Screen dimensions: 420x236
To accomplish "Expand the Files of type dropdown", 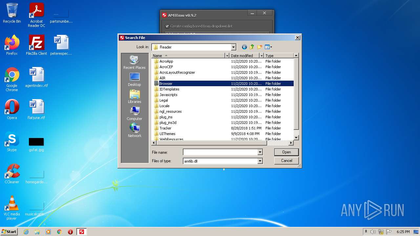I will [260, 161].
